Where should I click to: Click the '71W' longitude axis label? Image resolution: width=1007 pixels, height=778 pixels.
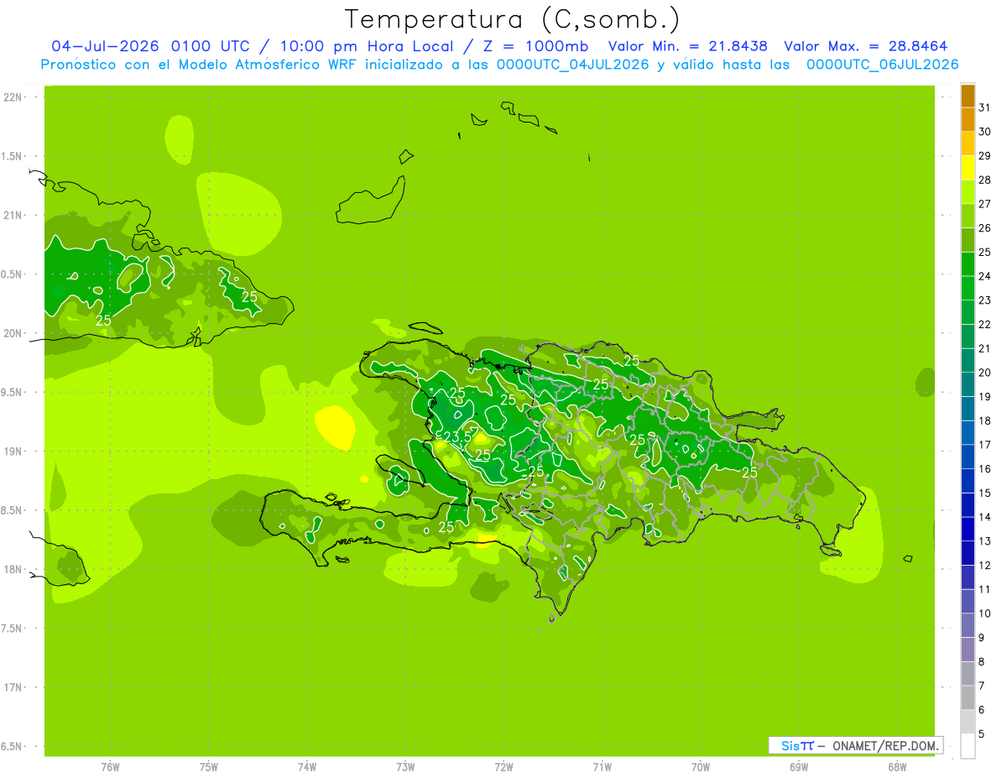pyautogui.click(x=602, y=767)
